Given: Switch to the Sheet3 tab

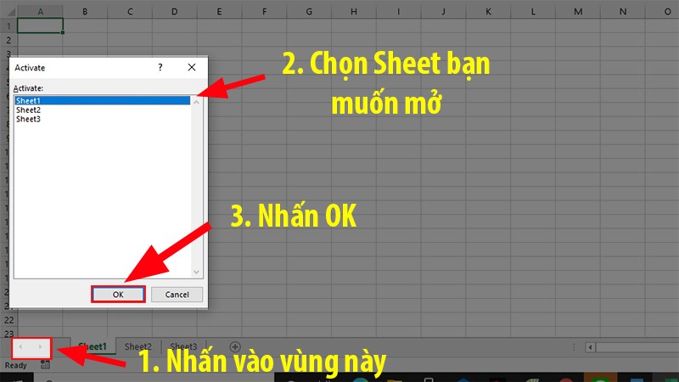Looking at the screenshot, I should (x=183, y=346).
